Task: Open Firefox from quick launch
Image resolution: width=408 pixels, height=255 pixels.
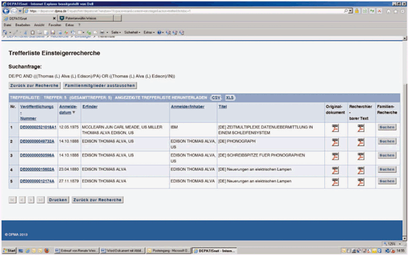Action: [47, 251]
